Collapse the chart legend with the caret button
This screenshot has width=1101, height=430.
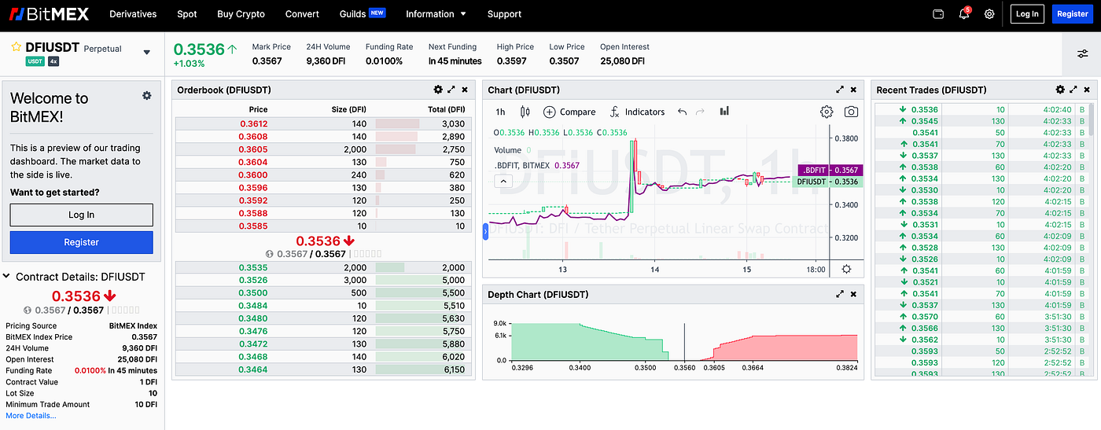[x=504, y=181]
